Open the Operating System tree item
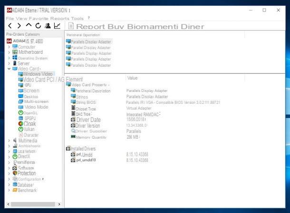Screen dimensions: 290x213 click(30, 58)
